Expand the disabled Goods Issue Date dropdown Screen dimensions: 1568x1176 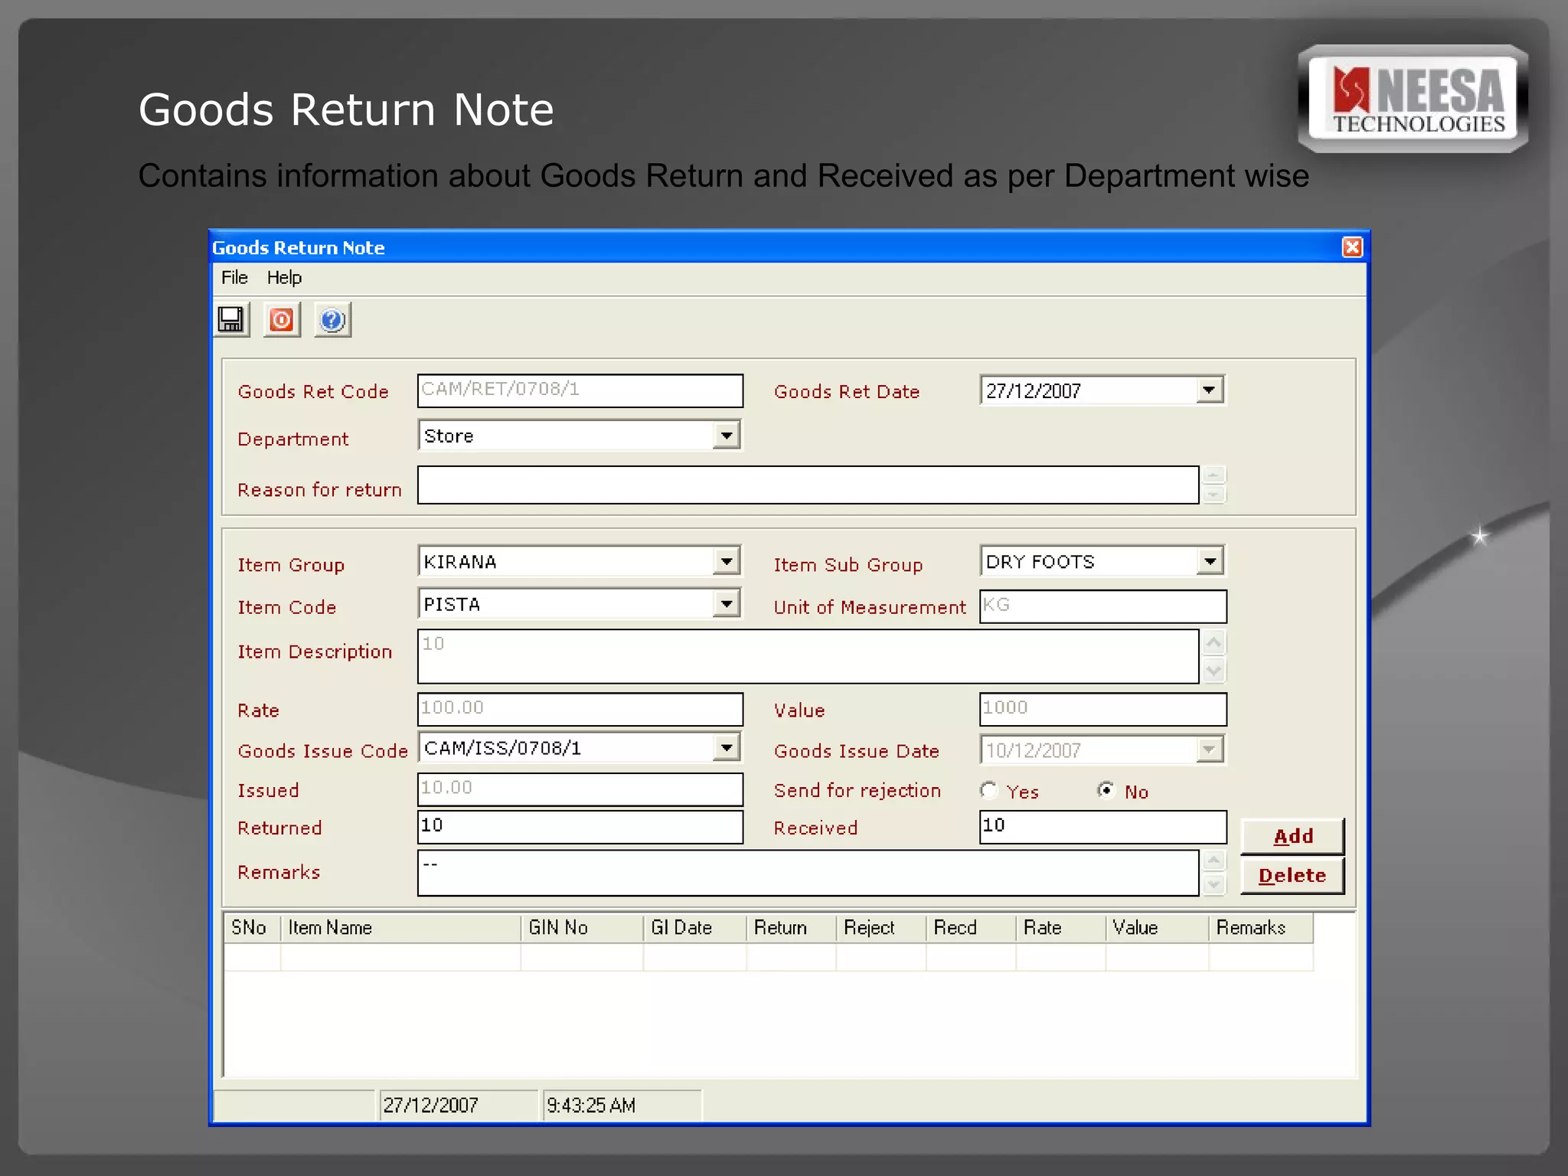point(1209,750)
